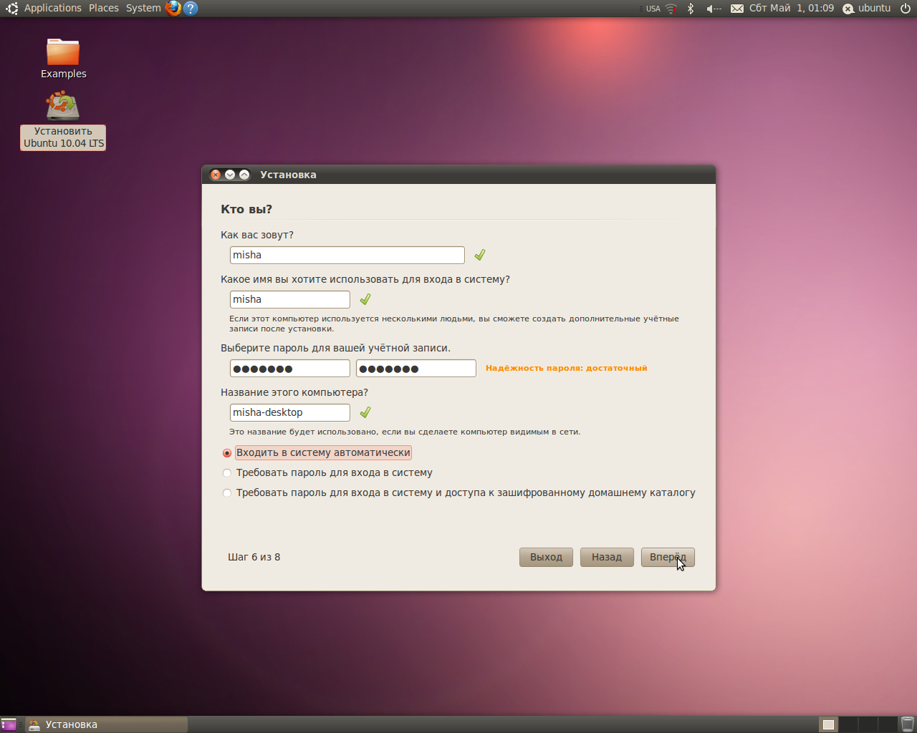Screen dimensions: 917x733
Task: Click Установка window in bottom taskbar
Action: click(106, 724)
